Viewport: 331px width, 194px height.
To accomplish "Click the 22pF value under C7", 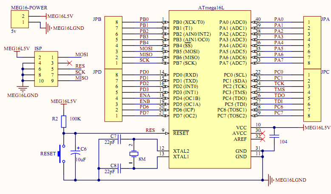I will [110, 142].
